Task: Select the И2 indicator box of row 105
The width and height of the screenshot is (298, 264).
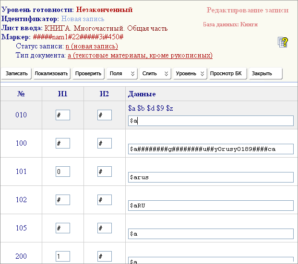Action: click(105, 228)
